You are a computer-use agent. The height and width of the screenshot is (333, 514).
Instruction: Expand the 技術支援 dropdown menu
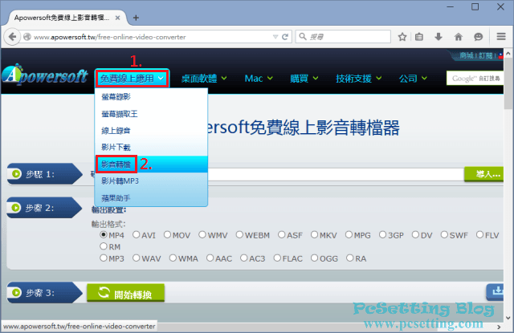pos(359,79)
